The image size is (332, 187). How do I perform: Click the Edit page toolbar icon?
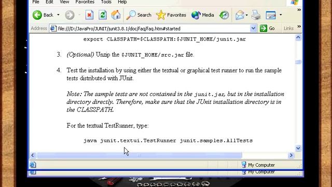(x=271, y=15)
